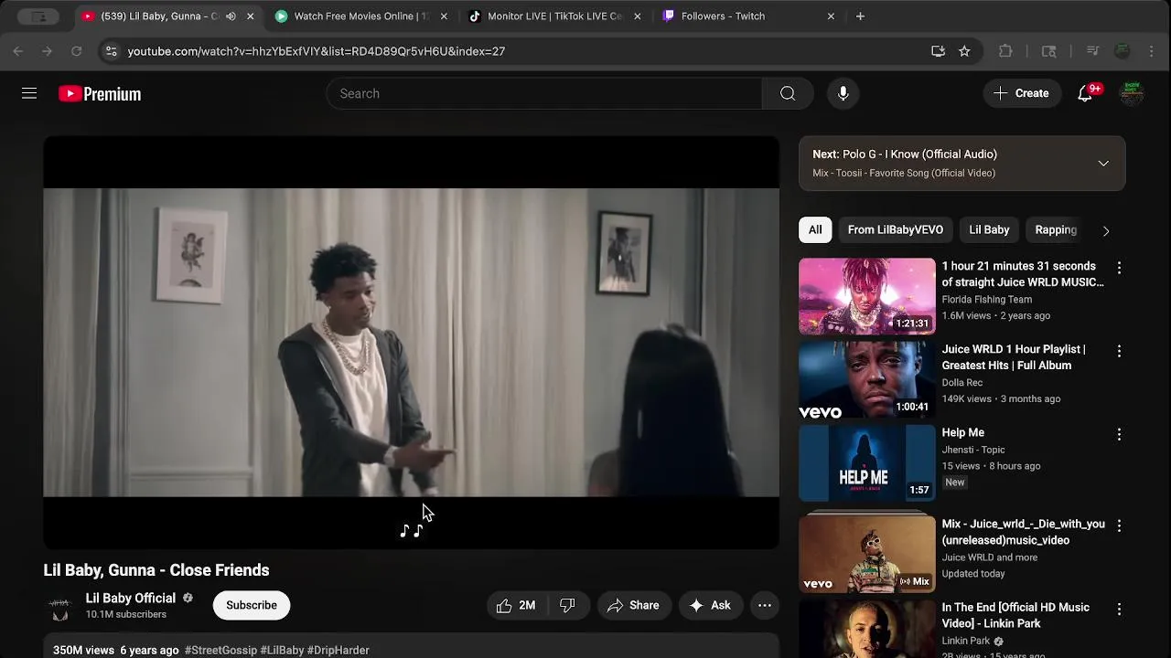Click video title 'Lil Baby, Gunna - Close Friends'

156,569
